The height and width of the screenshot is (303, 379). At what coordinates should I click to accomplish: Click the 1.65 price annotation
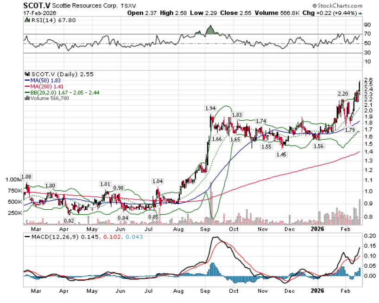click(x=235, y=139)
